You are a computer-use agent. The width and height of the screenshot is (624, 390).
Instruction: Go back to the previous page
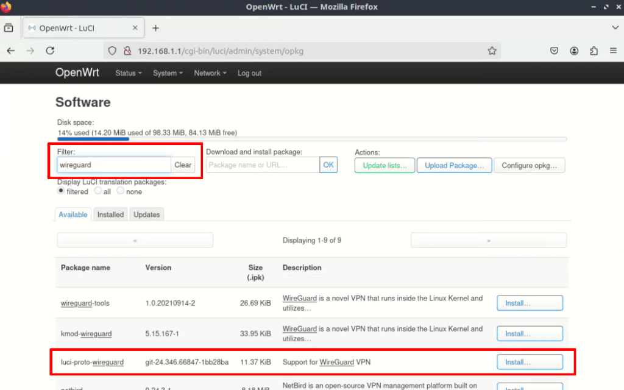point(11,51)
